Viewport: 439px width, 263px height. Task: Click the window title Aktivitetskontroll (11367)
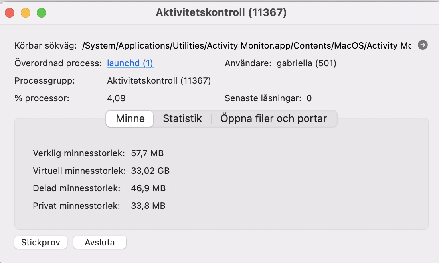221,12
